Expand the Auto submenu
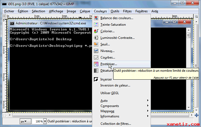The image size is (201, 127). 148,100
